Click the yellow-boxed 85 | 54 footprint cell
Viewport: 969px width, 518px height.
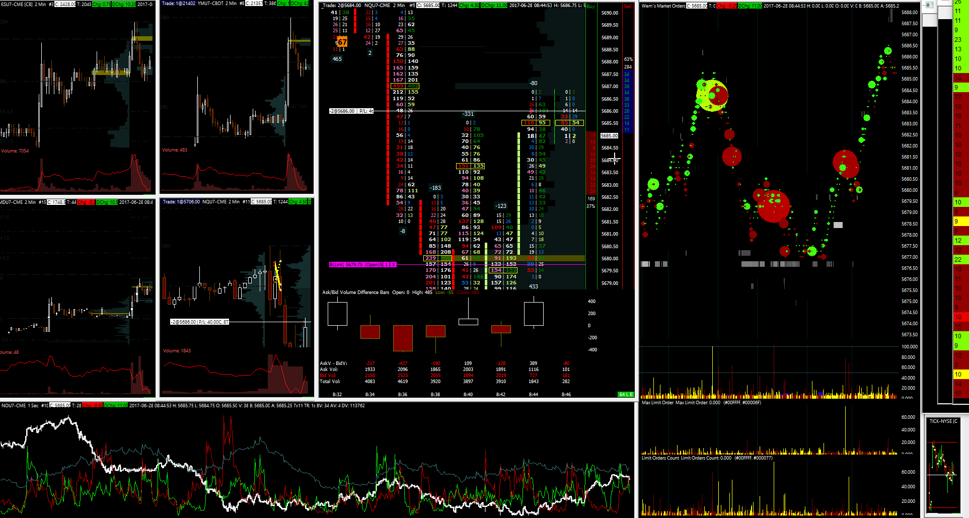(569, 123)
